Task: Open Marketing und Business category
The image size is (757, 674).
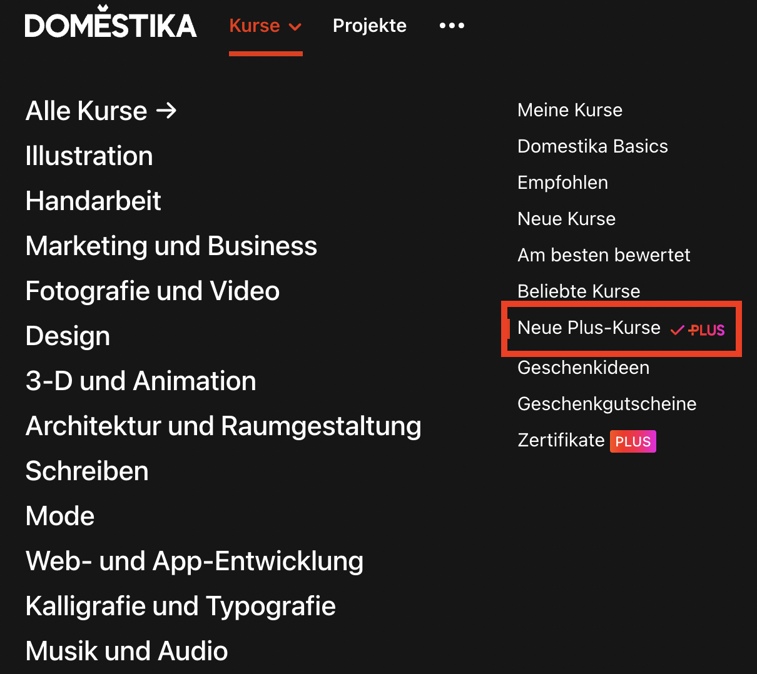Action: (171, 246)
